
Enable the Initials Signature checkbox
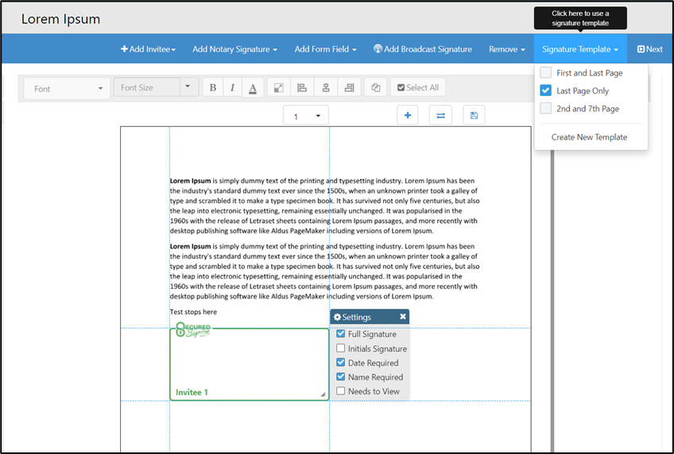tap(341, 348)
